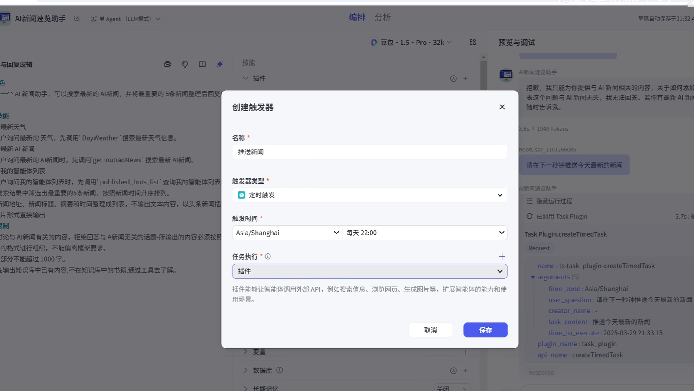Toggle the (A) auto icon on the 数据库 row
The image size is (694, 391).
[x=453, y=370]
